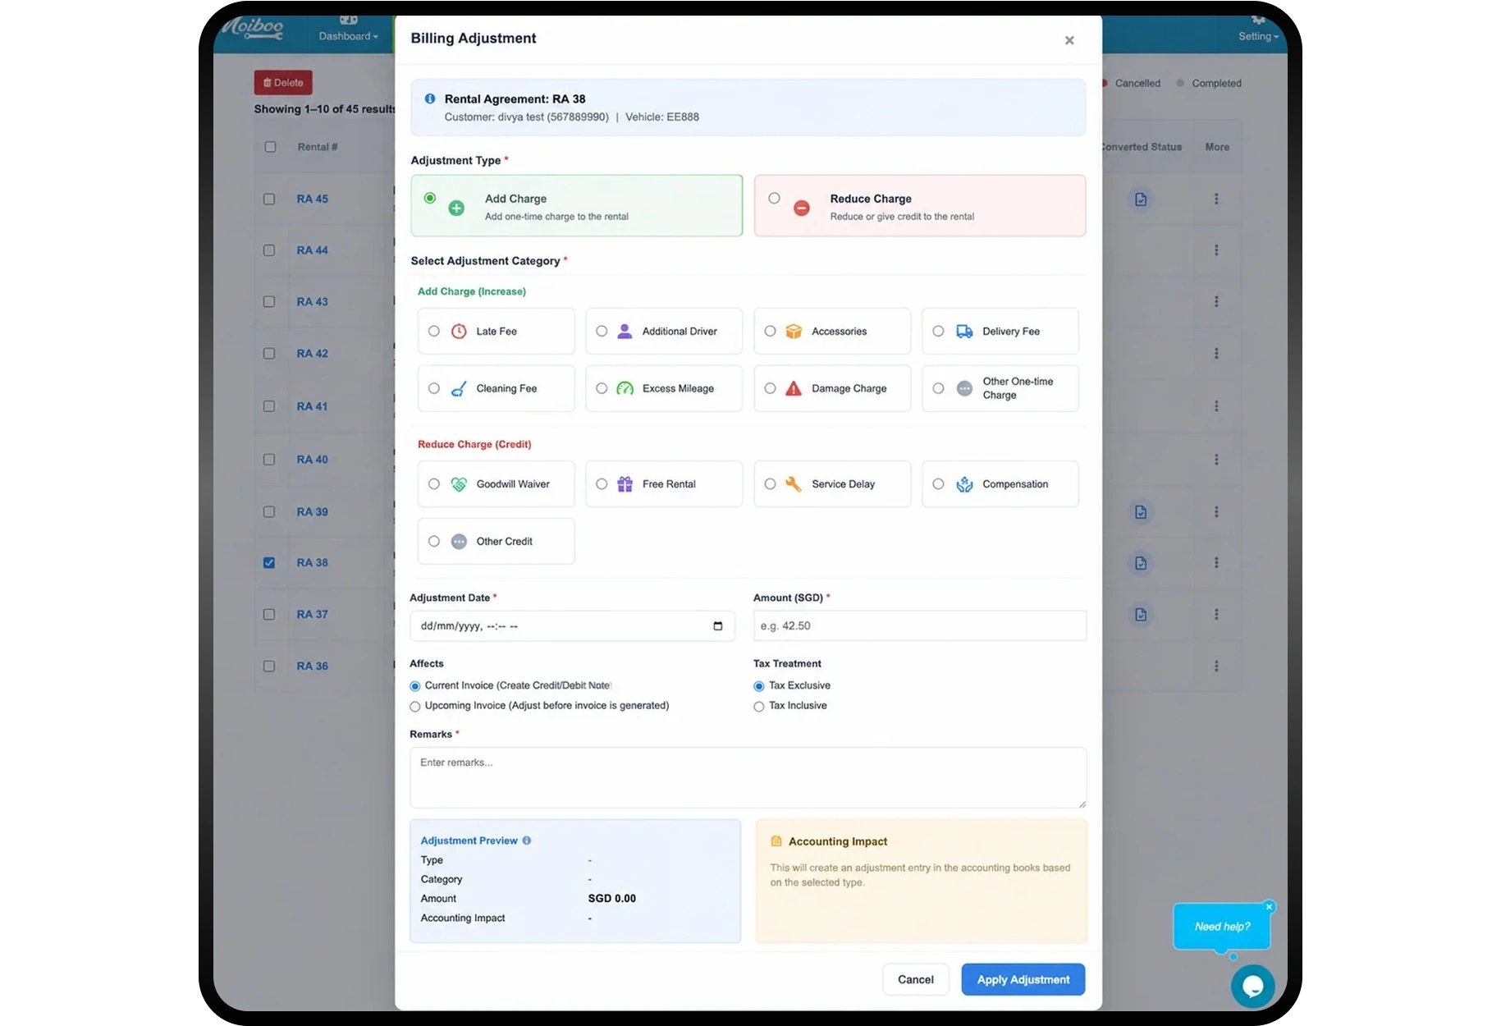Click the Amount (SGD) input field
The height and width of the screenshot is (1026, 1501).
pyautogui.click(x=920, y=626)
